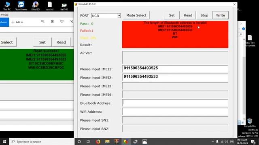The image size is (259, 145).
Task: Click the ENG language indicator
Action: (232, 141)
